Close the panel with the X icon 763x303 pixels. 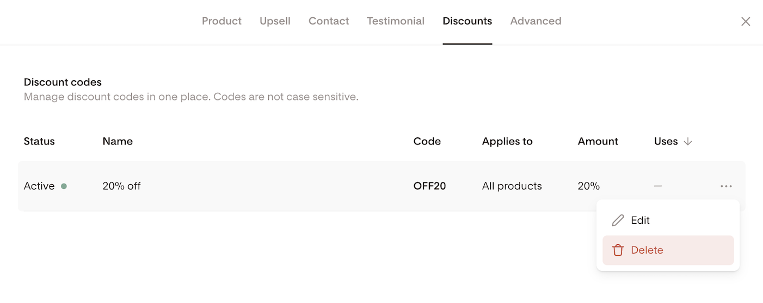click(x=746, y=21)
